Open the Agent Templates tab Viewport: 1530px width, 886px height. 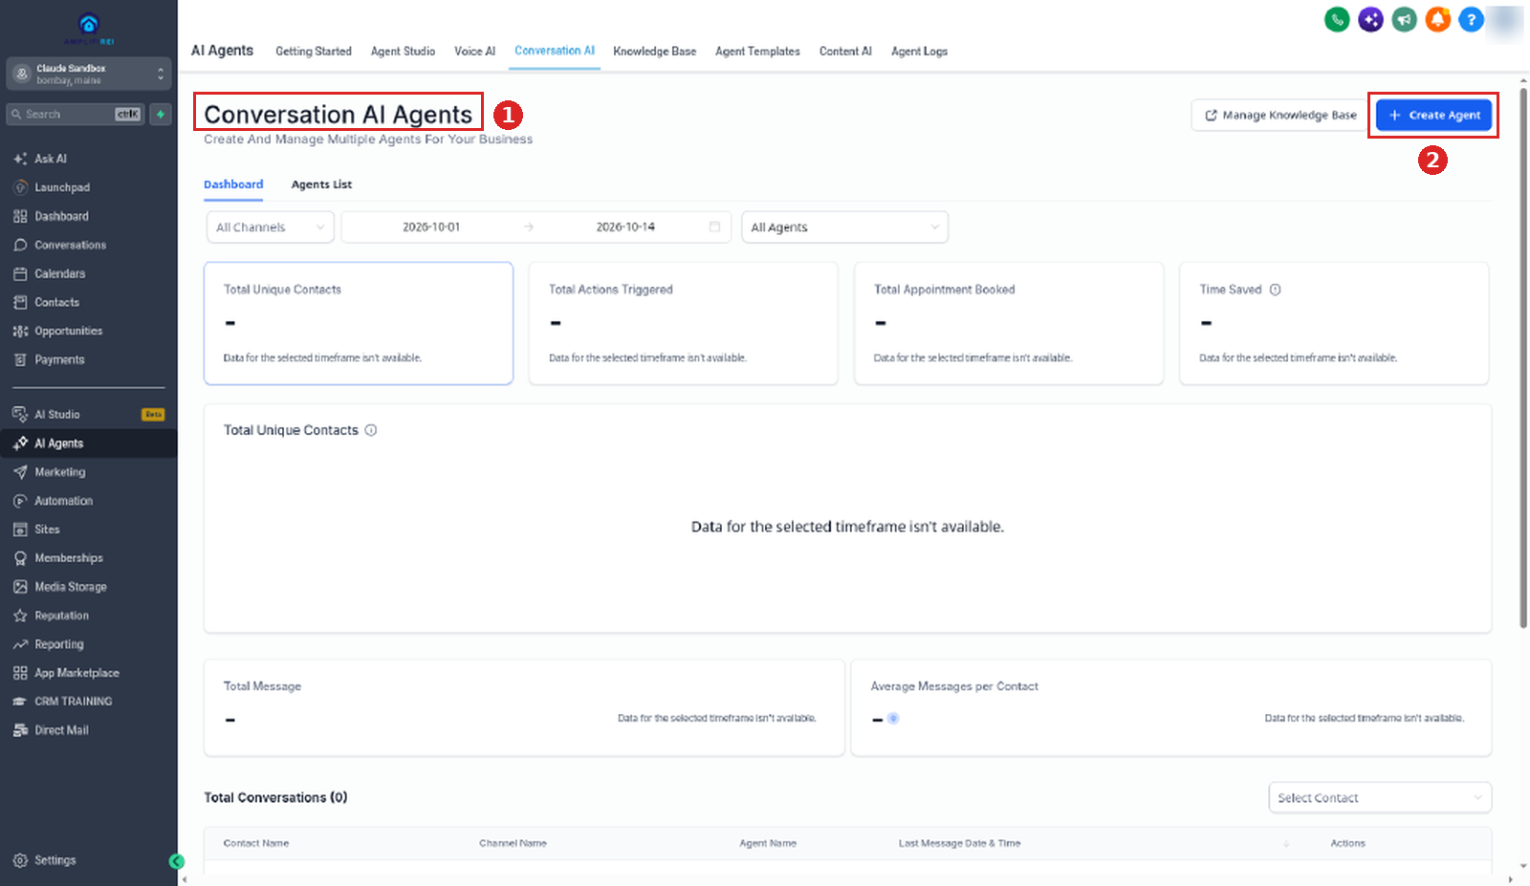point(757,52)
